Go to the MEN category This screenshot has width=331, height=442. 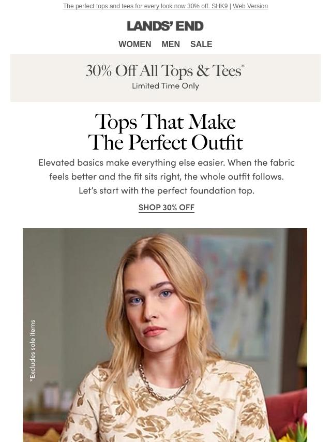tap(171, 45)
